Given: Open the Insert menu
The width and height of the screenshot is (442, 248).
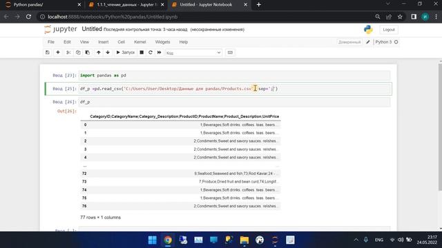Looking at the screenshot, I should (103, 42).
